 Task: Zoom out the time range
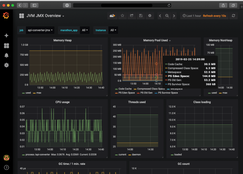point(167,16)
